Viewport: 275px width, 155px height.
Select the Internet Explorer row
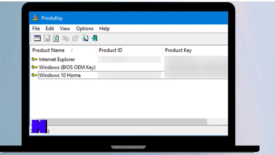tap(129, 59)
